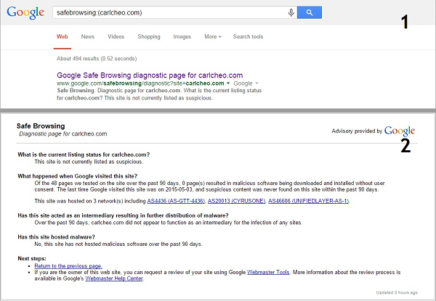
Task: Open Google Safe Browsing diagnostic page result
Action: pyautogui.click(x=150, y=75)
